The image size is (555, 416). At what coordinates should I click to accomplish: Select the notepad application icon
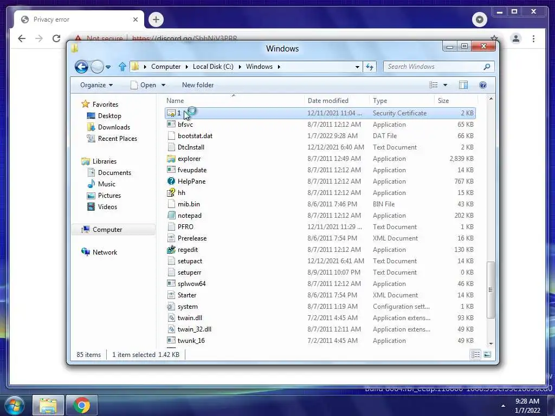(x=171, y=215)
